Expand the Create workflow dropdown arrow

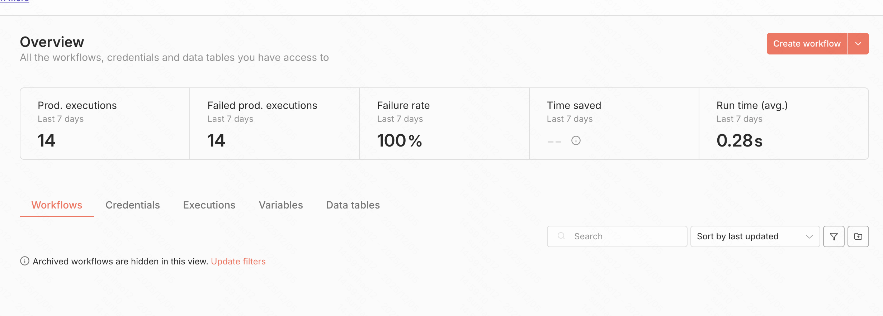coord(858,44)
